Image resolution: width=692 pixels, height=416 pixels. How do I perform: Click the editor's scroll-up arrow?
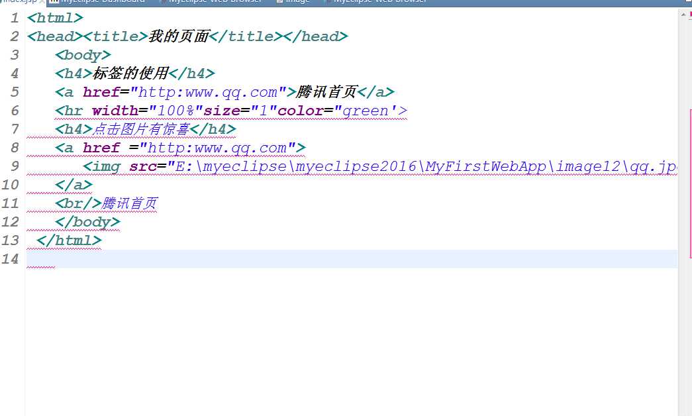click(683, 15)
